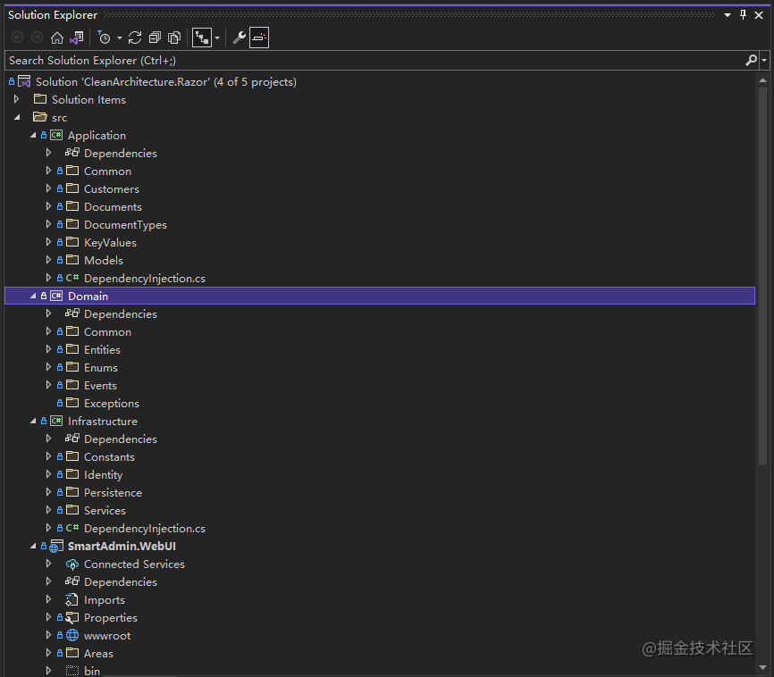
Task: Open the search options dropdown arrow
Action: (764, 60)
